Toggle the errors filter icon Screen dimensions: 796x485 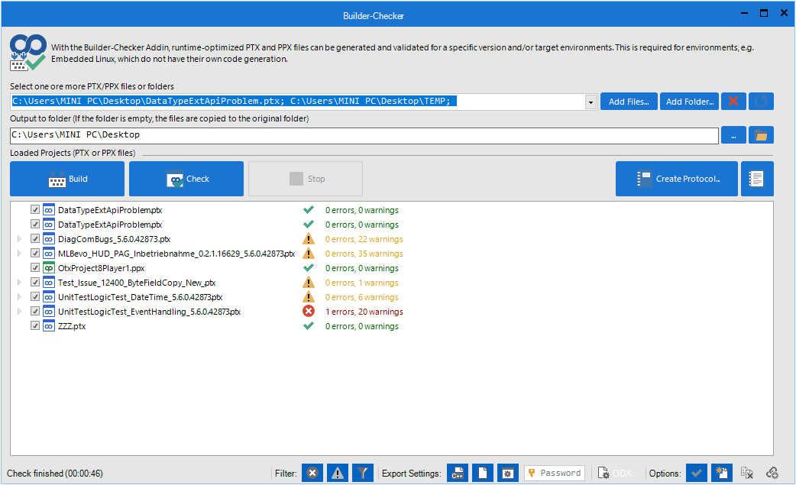(x=312, y=473)
